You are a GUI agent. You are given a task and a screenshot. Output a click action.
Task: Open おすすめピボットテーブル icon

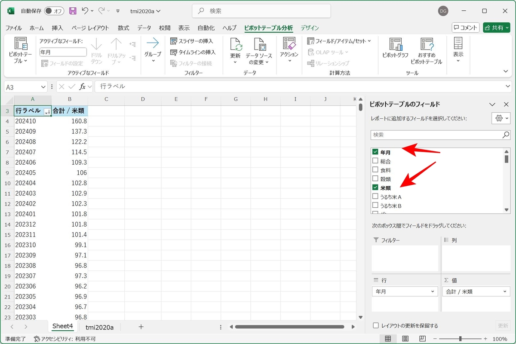(427, 45)
